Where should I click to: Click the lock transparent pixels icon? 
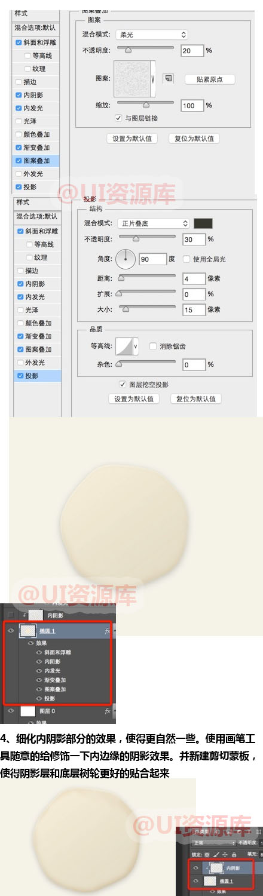pos(207,855)
